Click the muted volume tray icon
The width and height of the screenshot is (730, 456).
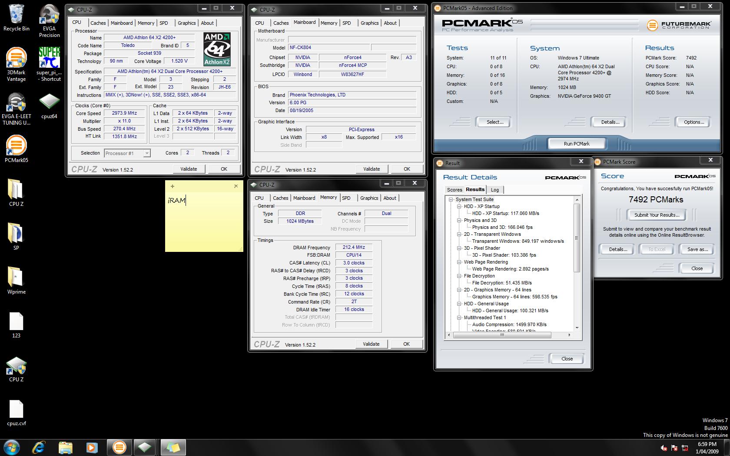point(664,448)
